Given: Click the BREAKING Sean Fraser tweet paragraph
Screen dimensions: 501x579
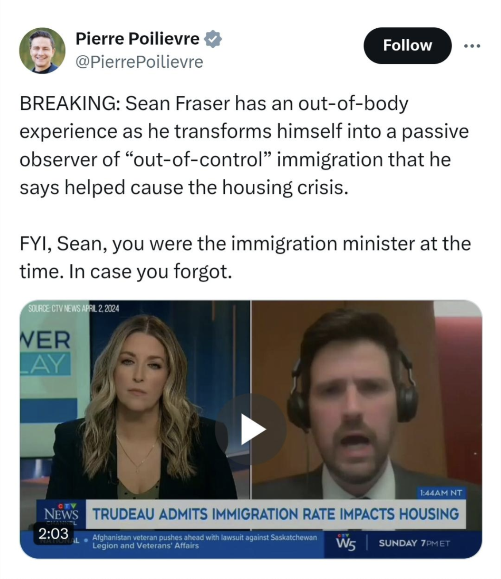Looking at the screenshot, I should click(244, 146).
